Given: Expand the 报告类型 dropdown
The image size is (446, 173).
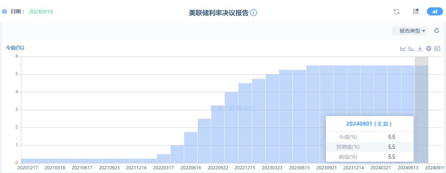Looking at the screenshot, I should click(x=410, y=31).
